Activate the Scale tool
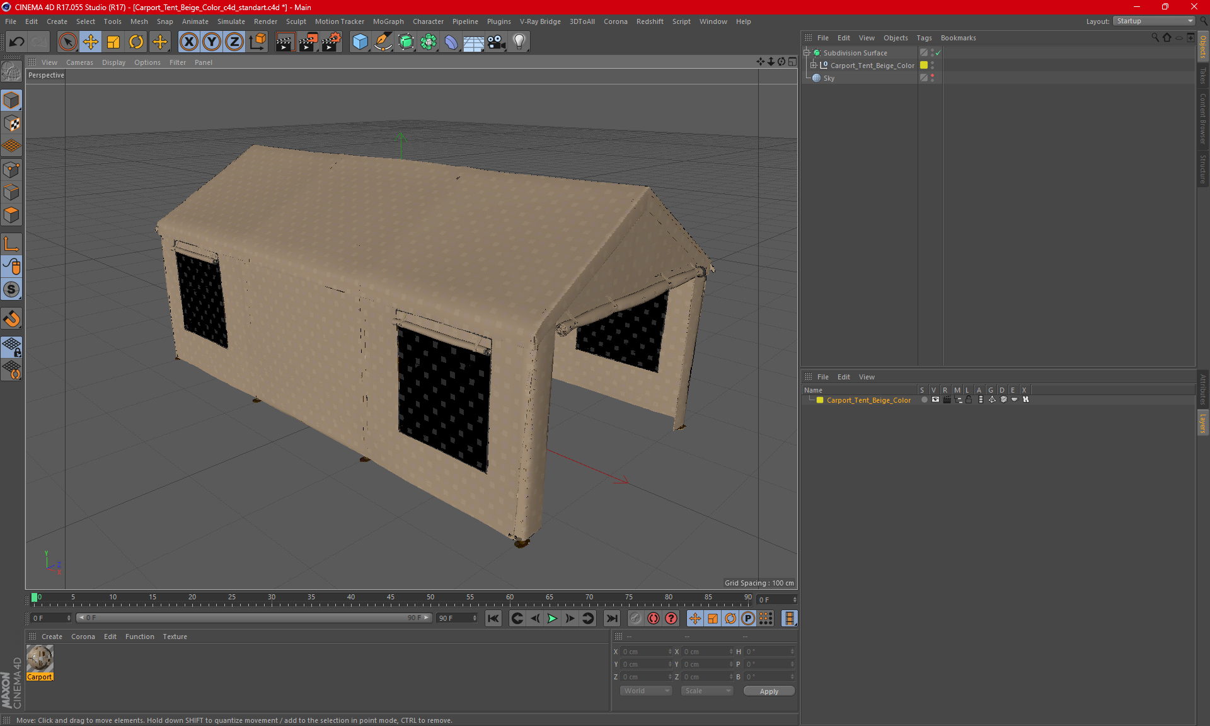The width and height of the screenshot is (1210, 726). click(113, 42)
